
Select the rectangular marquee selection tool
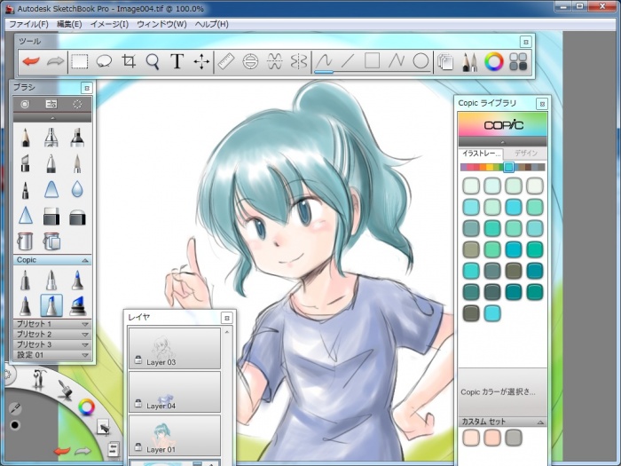79,62
